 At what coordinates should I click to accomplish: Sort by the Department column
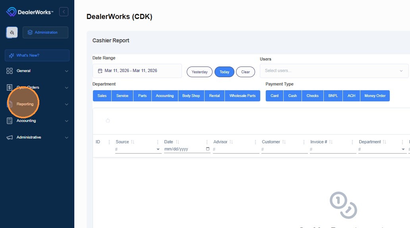pyautogui.click(x=385, y=142)
